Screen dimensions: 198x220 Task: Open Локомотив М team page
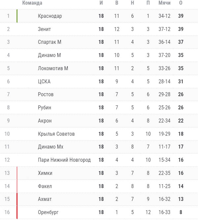pyautogui.click(x=53, y=69)
